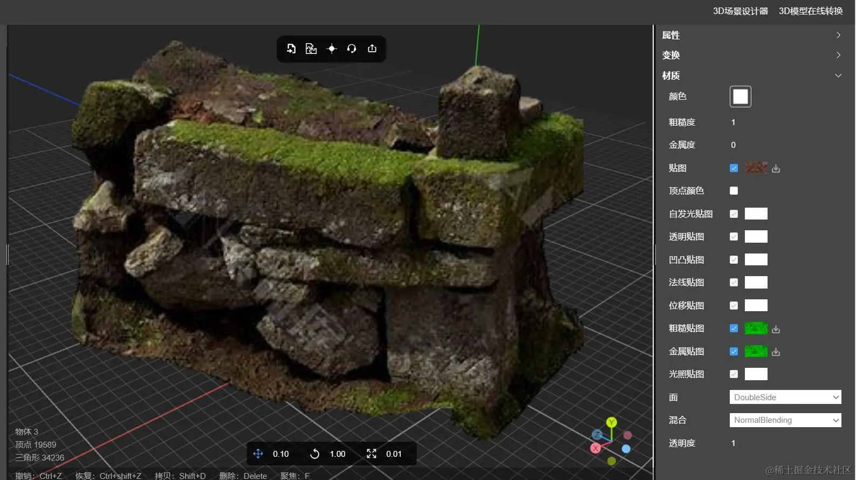Toggle the 金属贴图 checkbox
Image resolution: width=856 pixels, height=480 pixels.
pos(734,352)
